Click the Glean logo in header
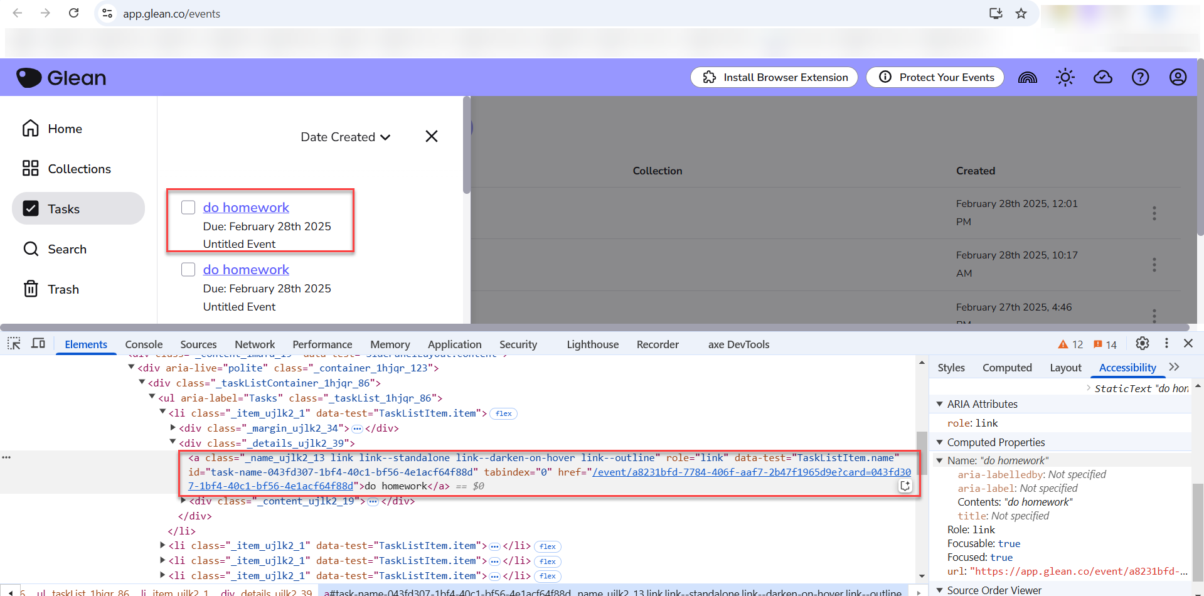Viewport: 1204px width, 596px height. 61,78
